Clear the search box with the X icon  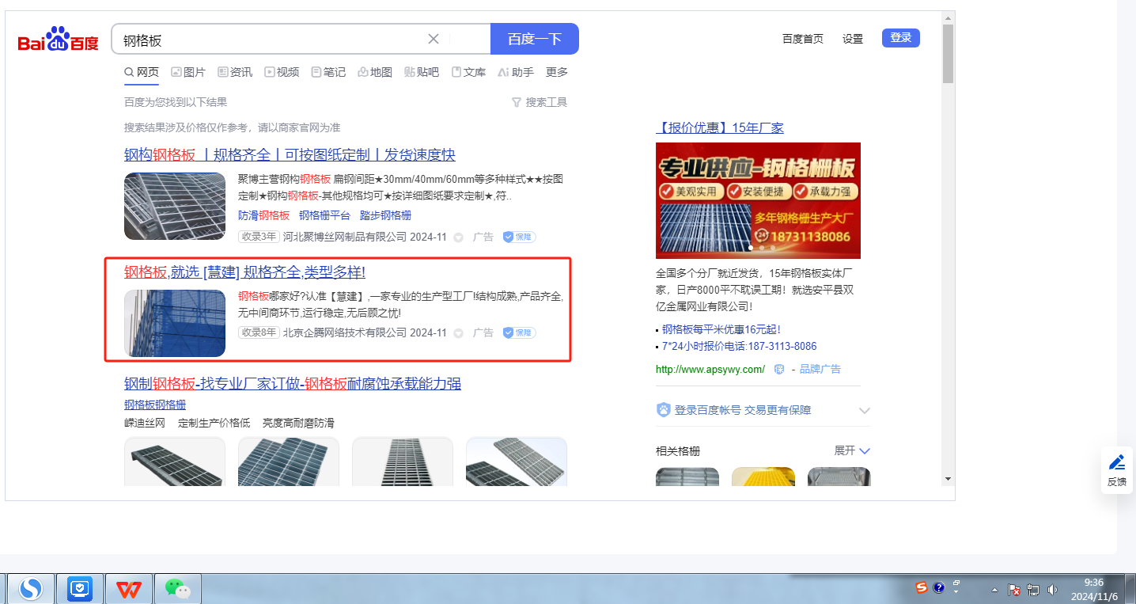(x=434, y=39)
